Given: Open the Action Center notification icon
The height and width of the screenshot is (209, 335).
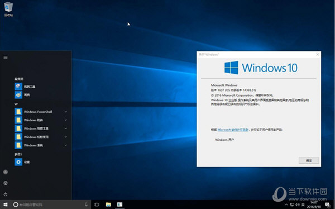Looking at the screenshot, I should [x=328, y=205].
